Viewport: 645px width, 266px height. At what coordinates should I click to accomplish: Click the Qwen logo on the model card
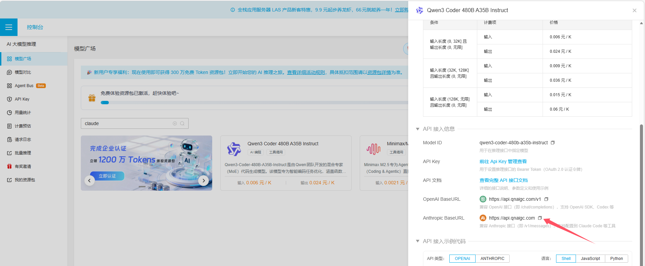click(234, 149)
